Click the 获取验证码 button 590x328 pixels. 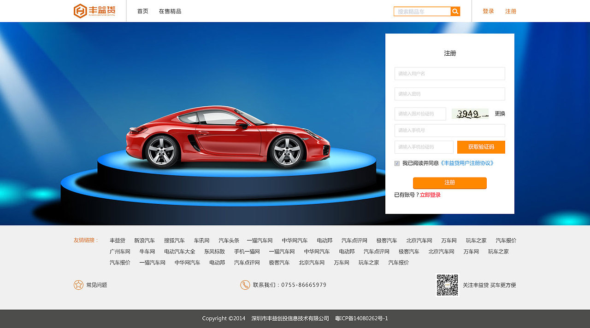[481, 147]
